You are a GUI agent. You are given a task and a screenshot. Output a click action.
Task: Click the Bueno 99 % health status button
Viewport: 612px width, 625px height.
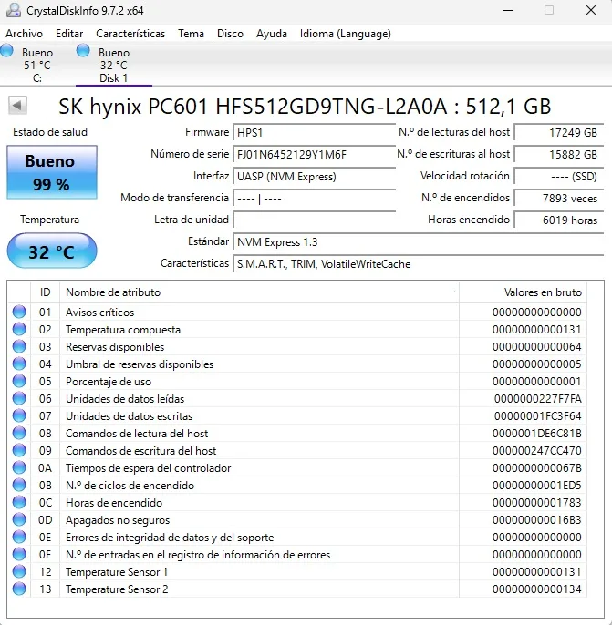(x=52, y=172)
